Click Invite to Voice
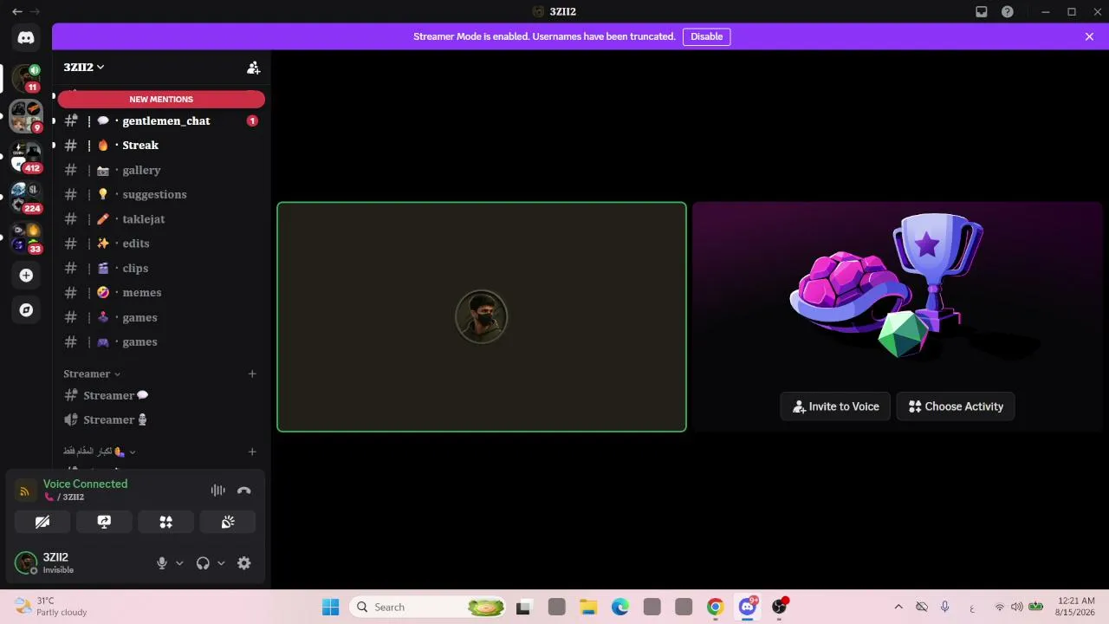This screenshot has width=1109, height=624. pos(835,406)
